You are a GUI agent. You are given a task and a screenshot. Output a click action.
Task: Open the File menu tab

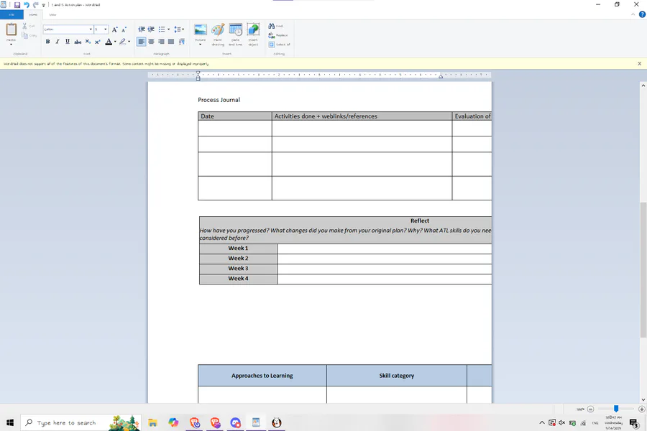tap(12, 15)
